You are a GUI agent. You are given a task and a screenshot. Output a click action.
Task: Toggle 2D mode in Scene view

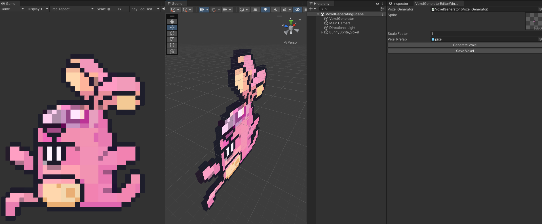[255, 9]
